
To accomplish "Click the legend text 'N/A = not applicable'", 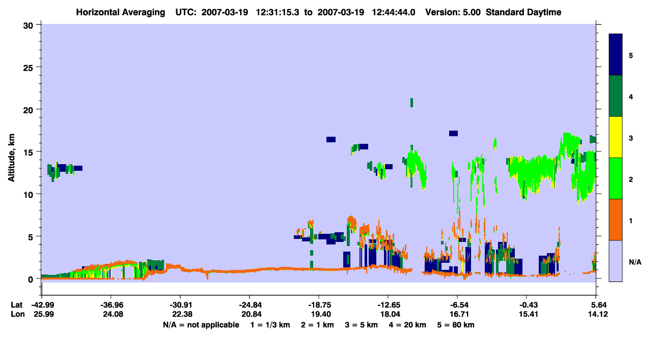I will (201, 325).
